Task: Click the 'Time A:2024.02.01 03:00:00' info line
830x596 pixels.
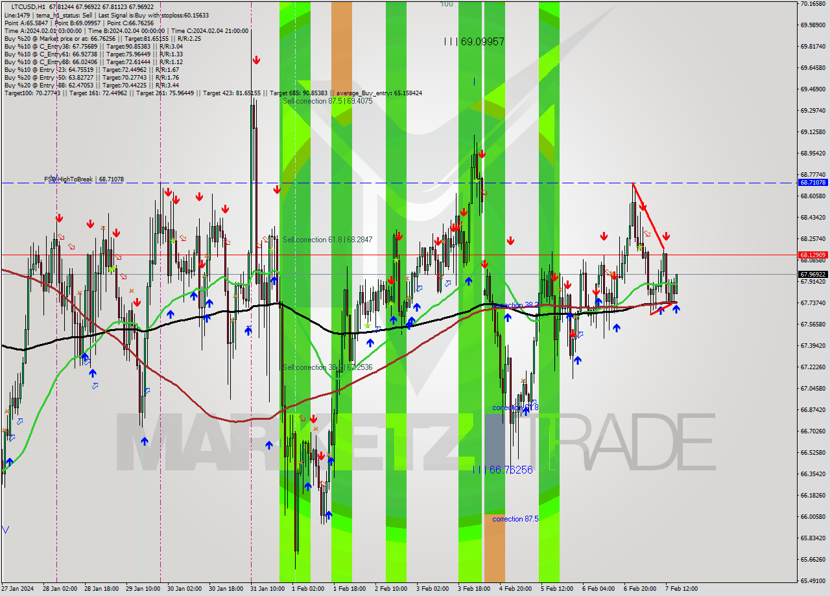Action: click(x=125, y=30)
